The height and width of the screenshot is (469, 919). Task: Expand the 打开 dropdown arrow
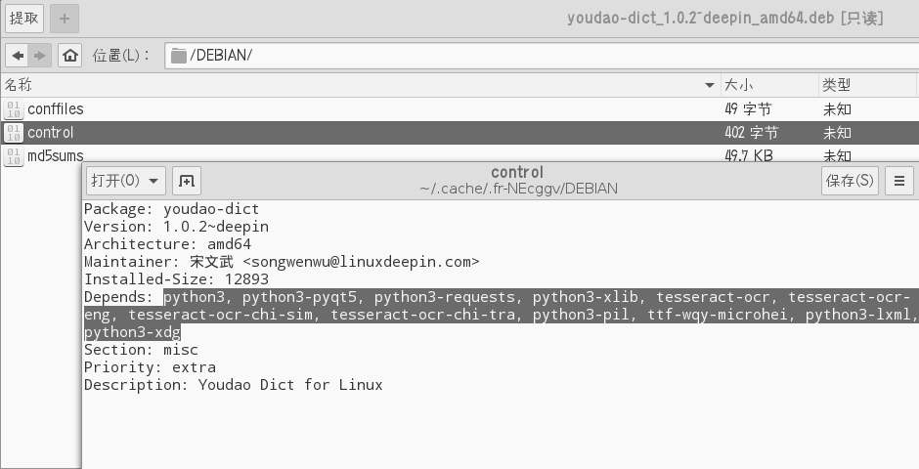[x=153, y=181]
